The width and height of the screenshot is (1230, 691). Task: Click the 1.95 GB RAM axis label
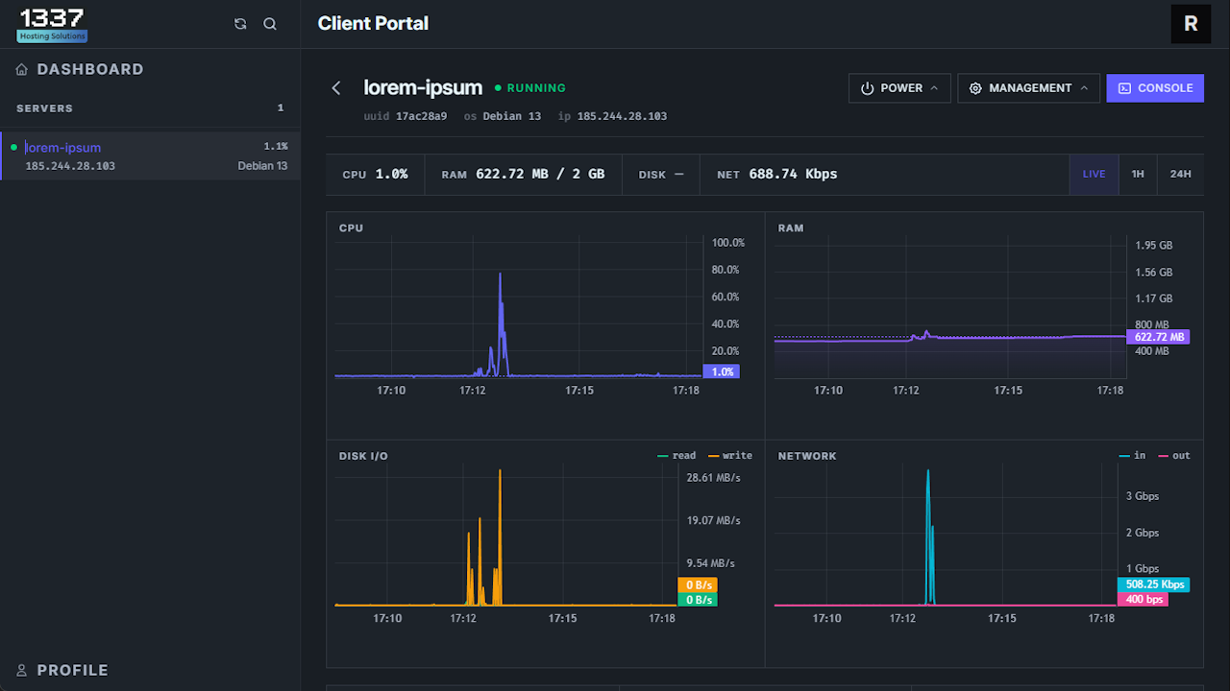click(1154, 246)
